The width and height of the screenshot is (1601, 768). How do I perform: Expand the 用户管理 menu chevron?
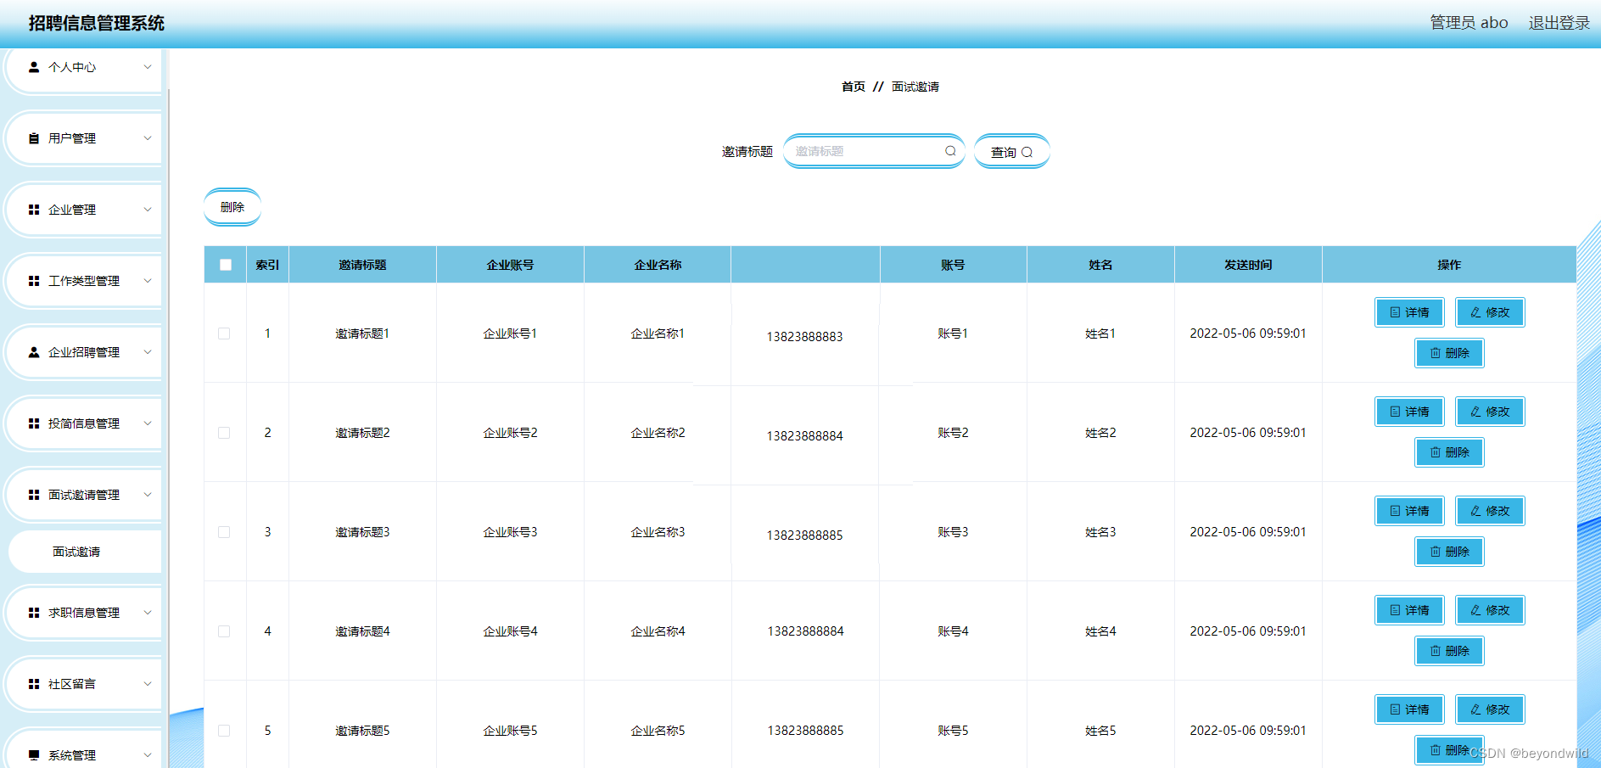click(148, 138)
